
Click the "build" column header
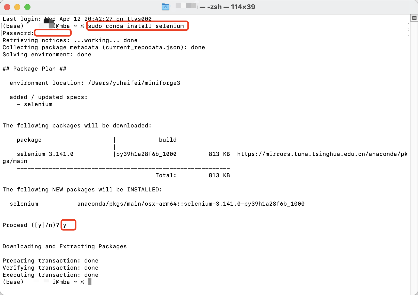(x=168, y=140)
